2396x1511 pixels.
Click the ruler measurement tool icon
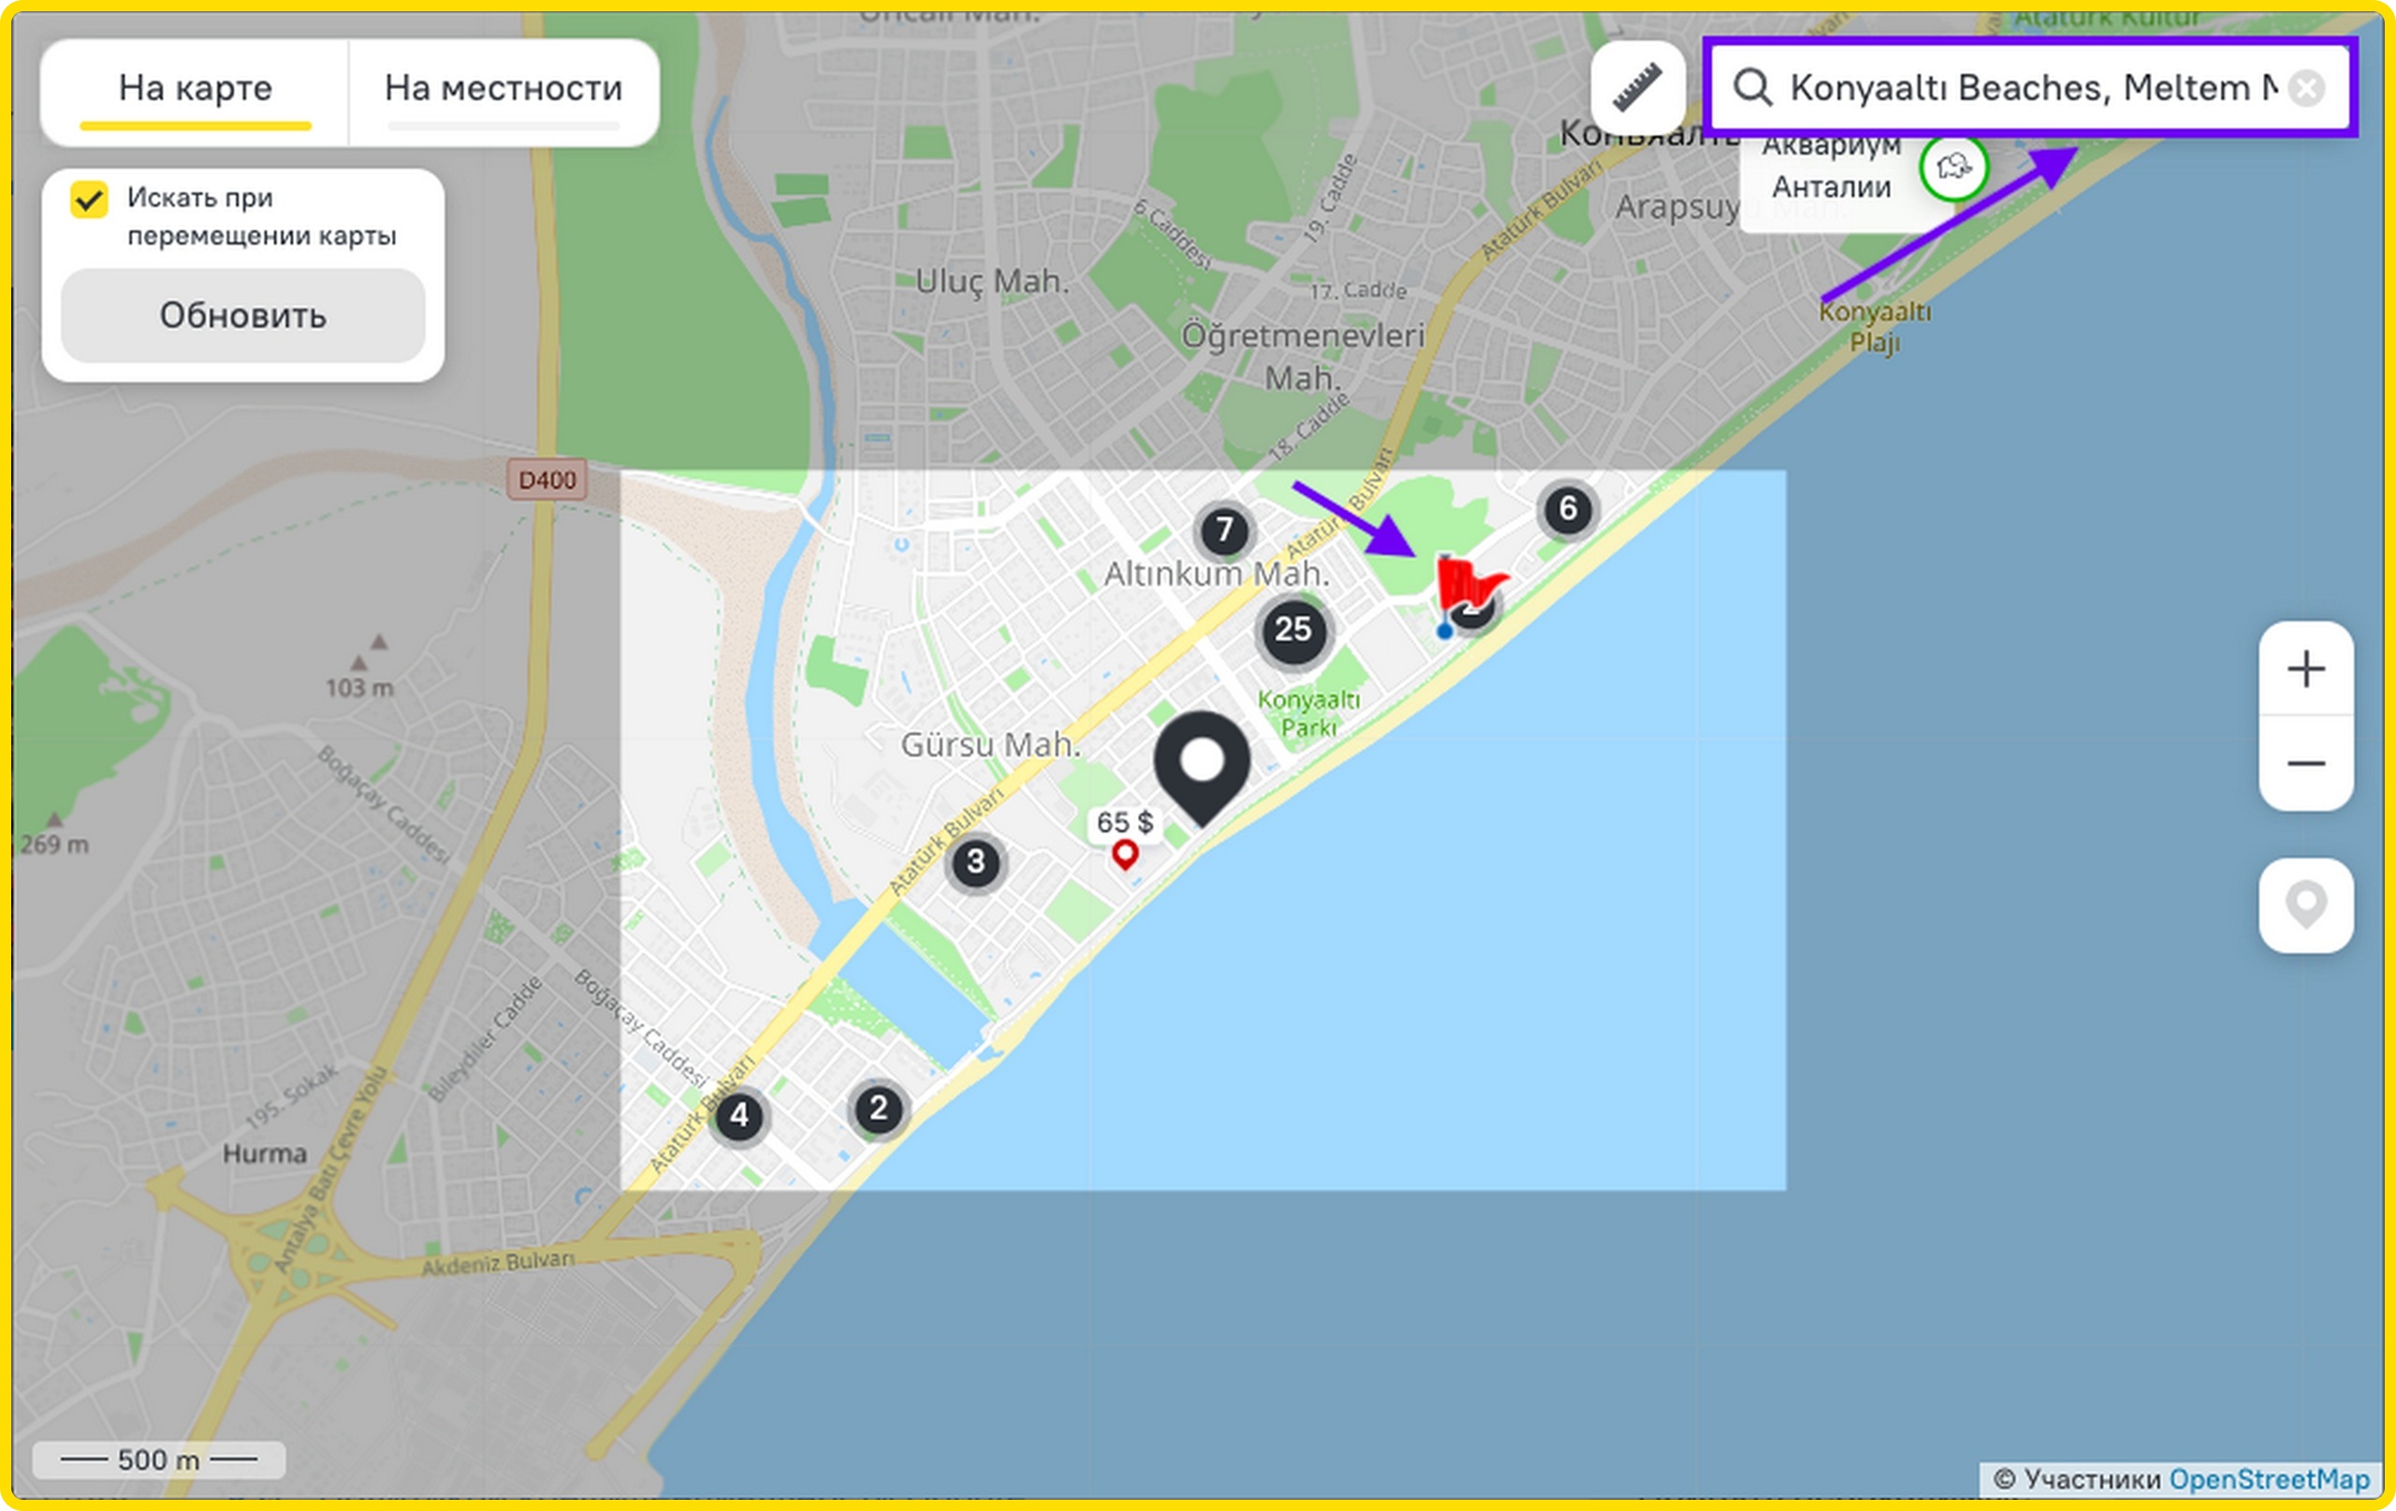point(1637,88)
